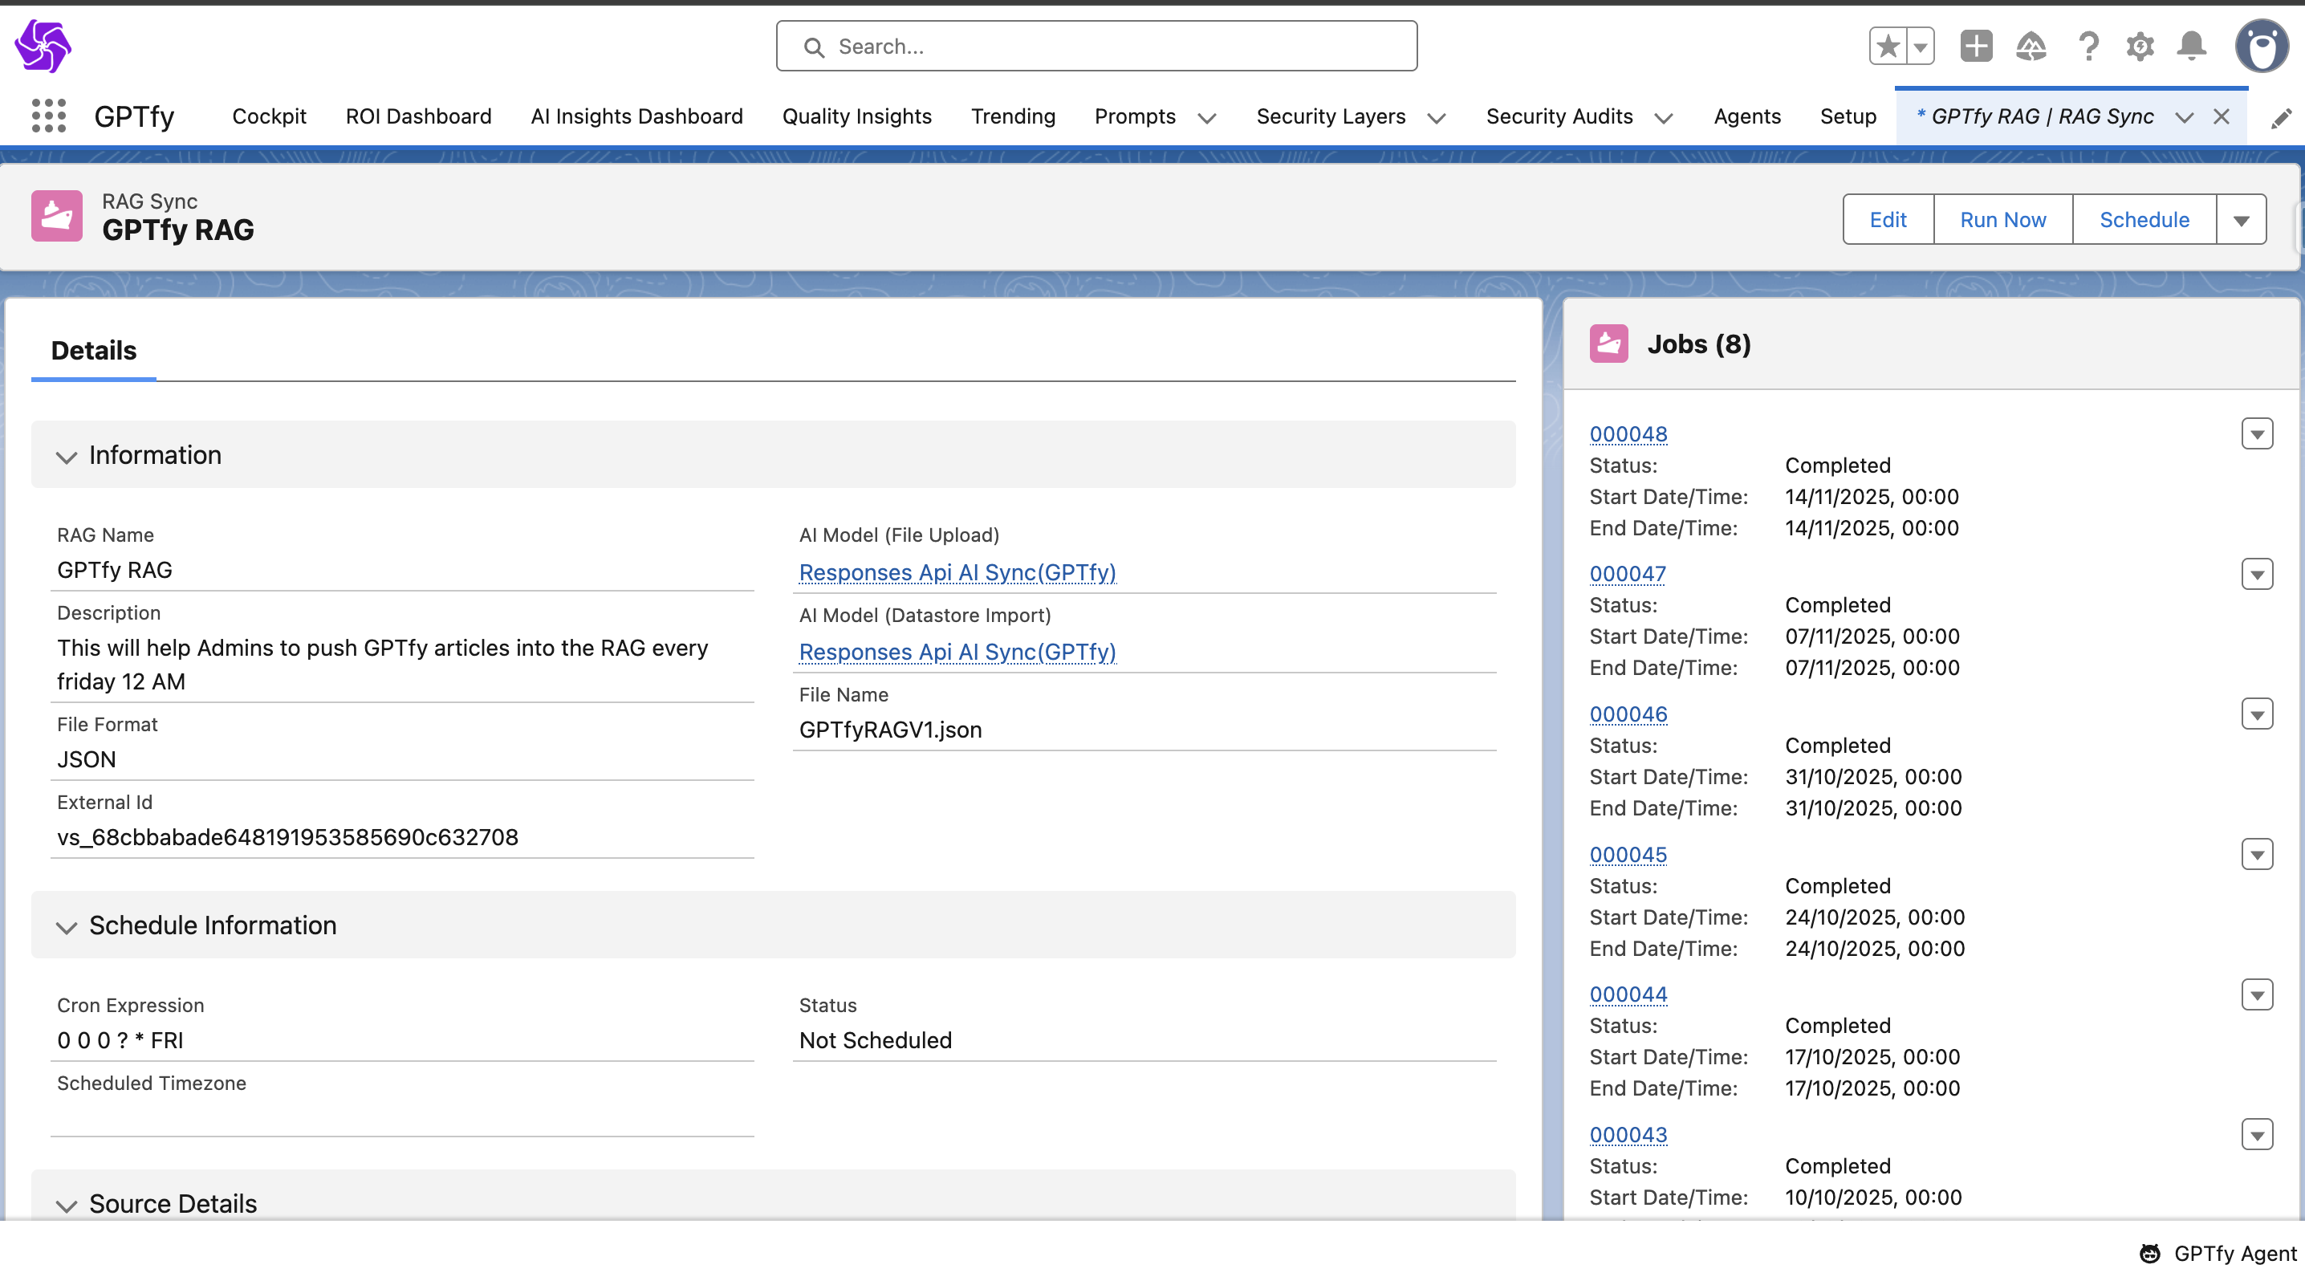Image resolution: width=2305 pixels, height=1285 pixels.
Task: Open the Help question mark icon
Action: [2088, 47]
